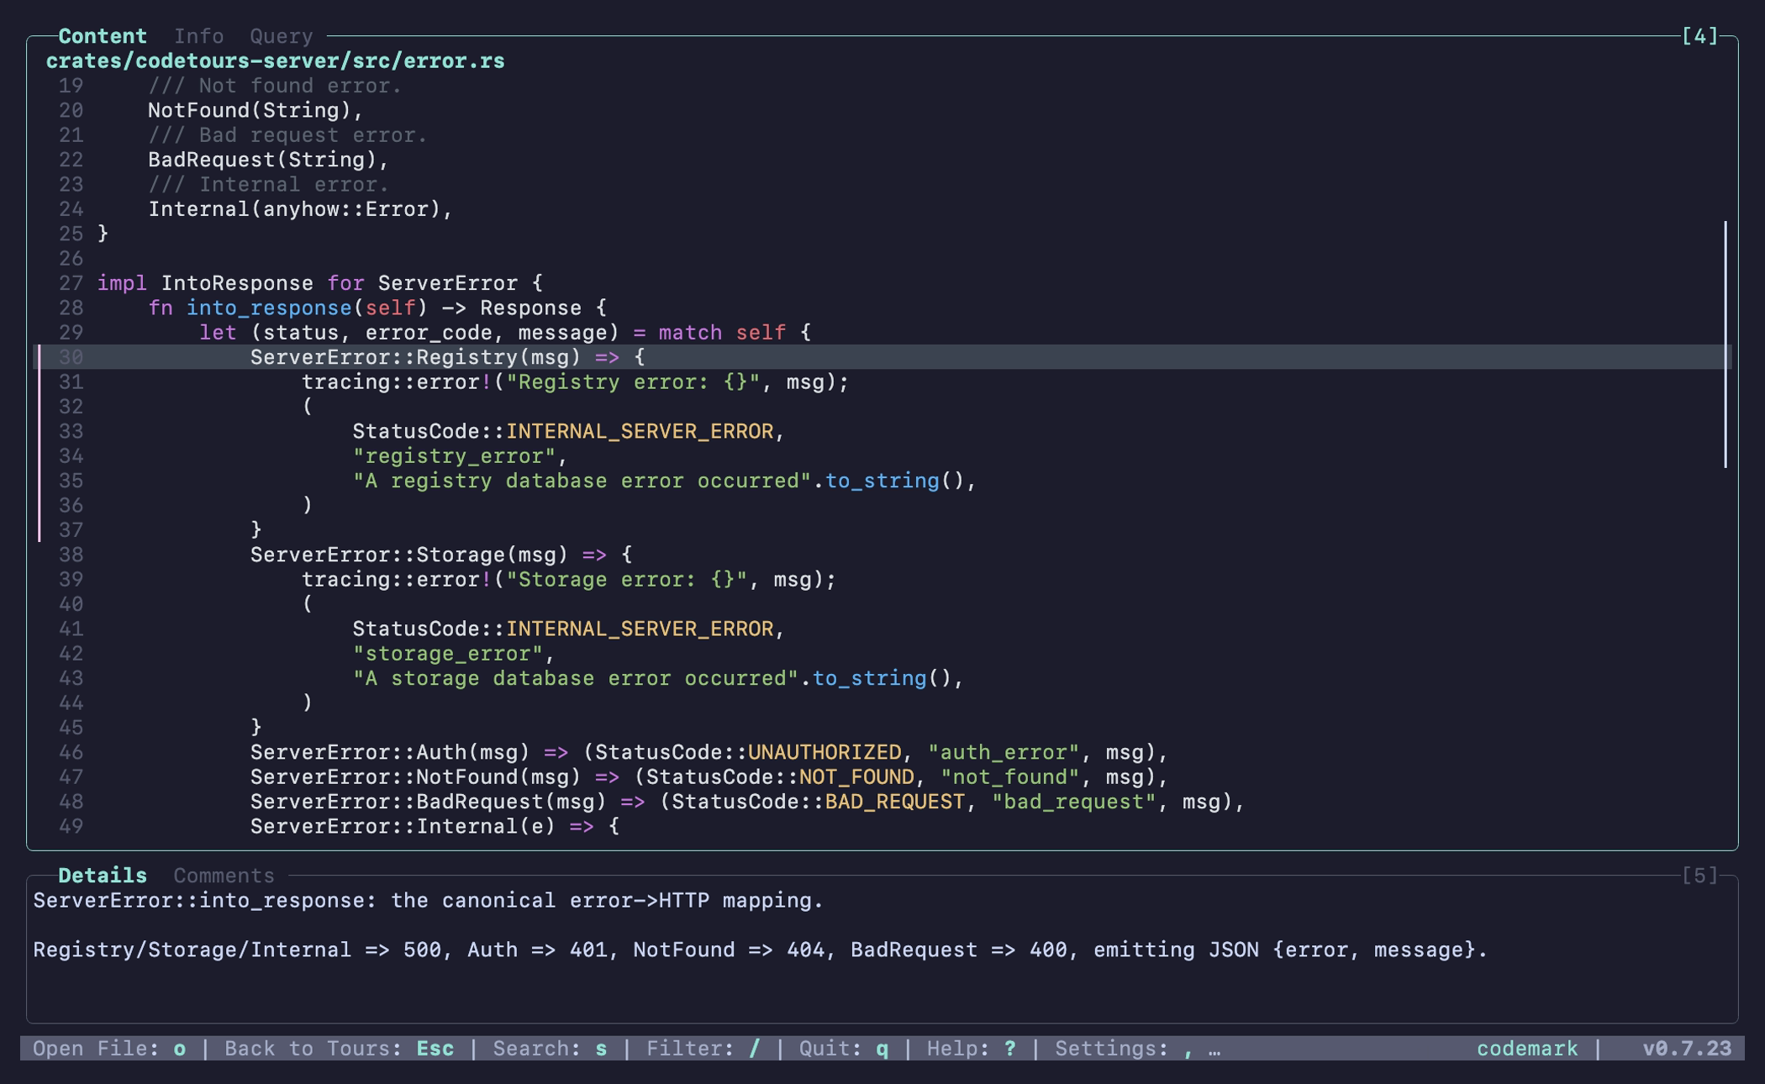Click 'A registry database error occurred' string
1765x1084 pixels.
582,481
